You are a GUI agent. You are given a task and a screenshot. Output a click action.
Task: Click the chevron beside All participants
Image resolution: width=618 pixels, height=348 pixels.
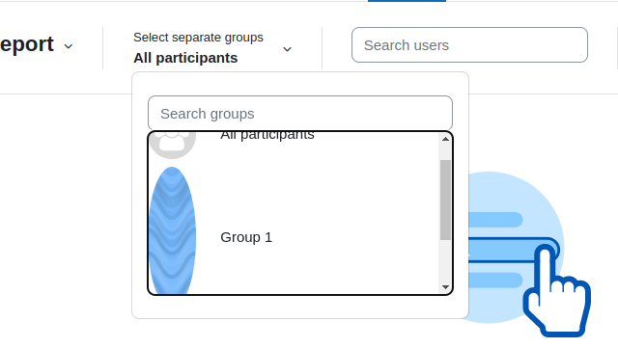[288, 49]
